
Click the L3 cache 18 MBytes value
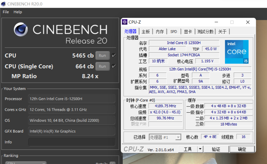pos(229,124)
